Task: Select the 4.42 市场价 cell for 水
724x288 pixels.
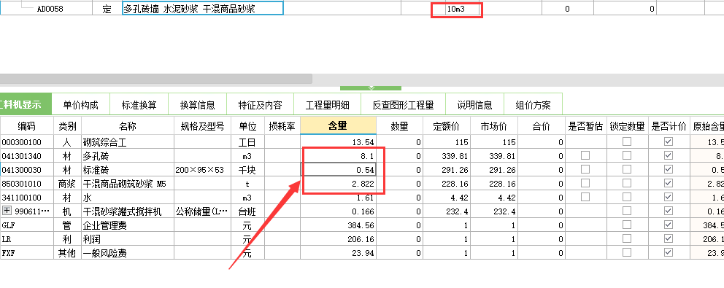Action: click(494, 198)
